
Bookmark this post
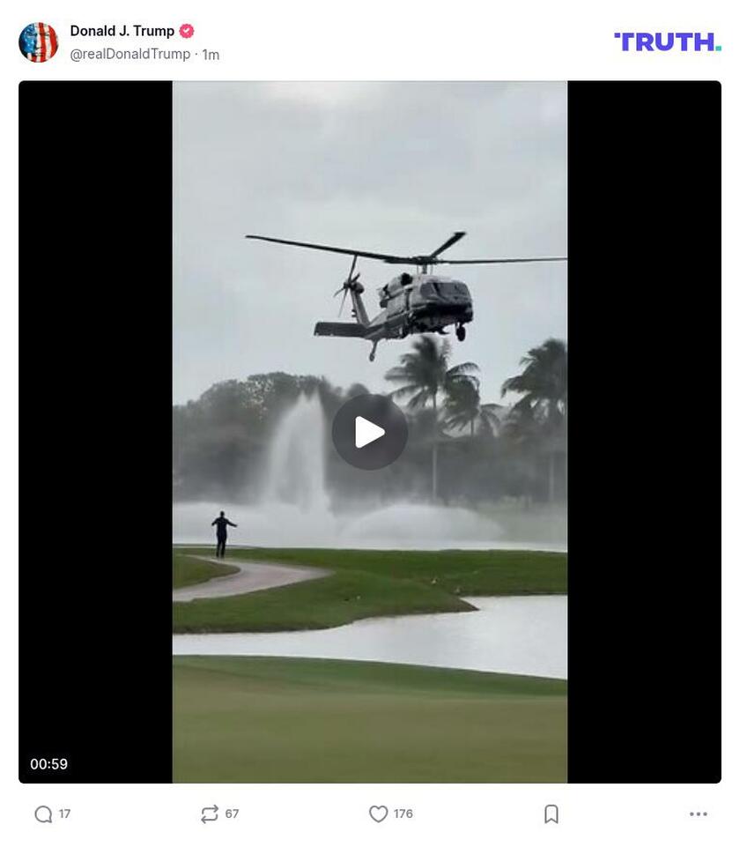(551, 814)
